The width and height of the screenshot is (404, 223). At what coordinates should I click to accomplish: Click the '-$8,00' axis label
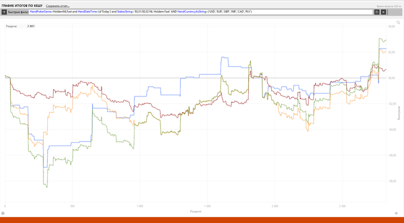(391, 181)
